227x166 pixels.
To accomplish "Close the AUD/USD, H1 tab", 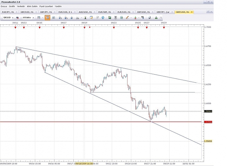I will click(94, 12).
